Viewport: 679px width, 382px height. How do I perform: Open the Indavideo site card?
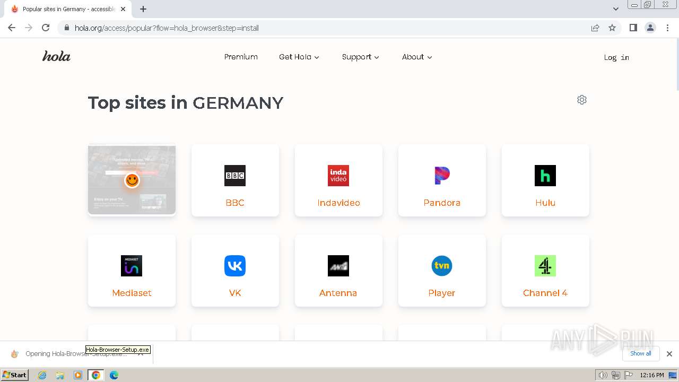[x=338, y=180]
